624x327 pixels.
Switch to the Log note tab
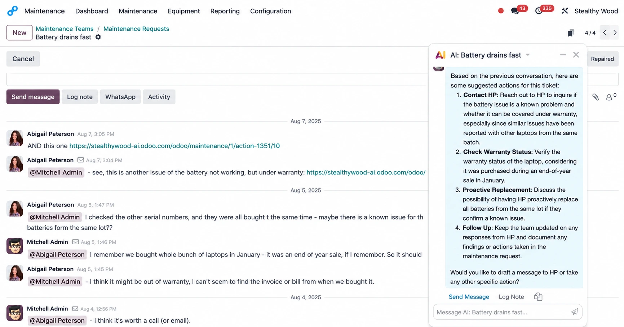(x=80, y=97)
